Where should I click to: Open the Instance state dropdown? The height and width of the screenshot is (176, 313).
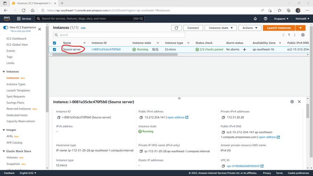221,28
